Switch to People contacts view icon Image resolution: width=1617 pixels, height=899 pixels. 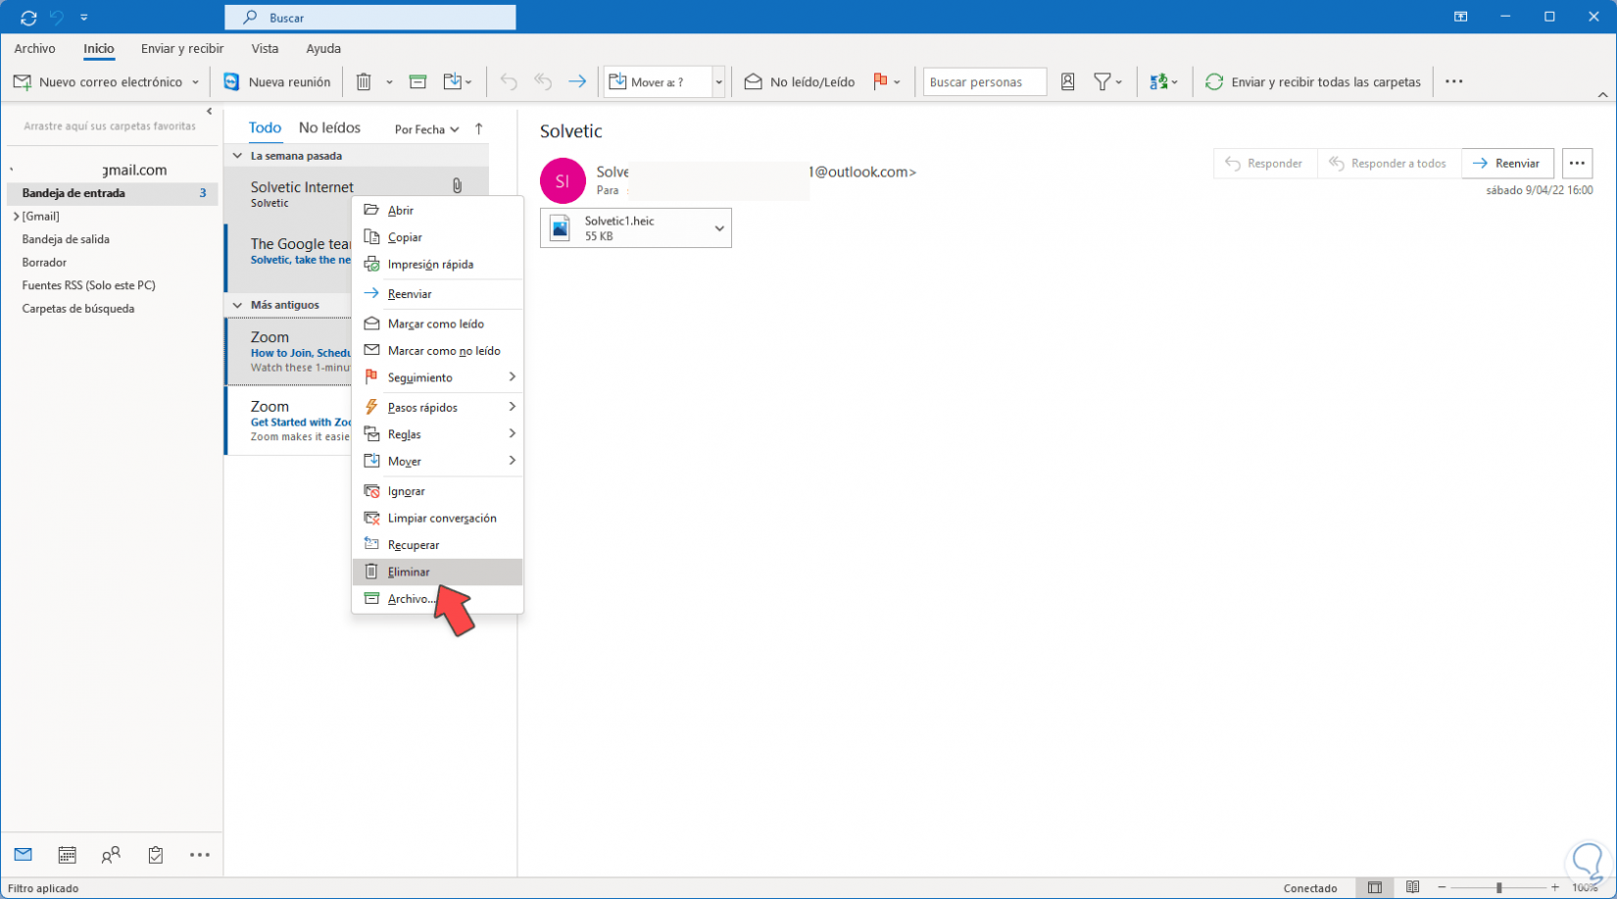111,855
